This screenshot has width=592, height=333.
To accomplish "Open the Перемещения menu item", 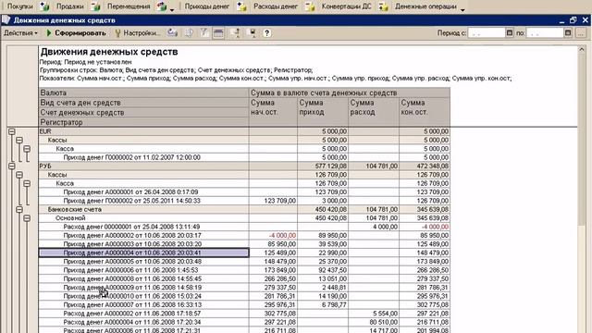I will [129, 6].
